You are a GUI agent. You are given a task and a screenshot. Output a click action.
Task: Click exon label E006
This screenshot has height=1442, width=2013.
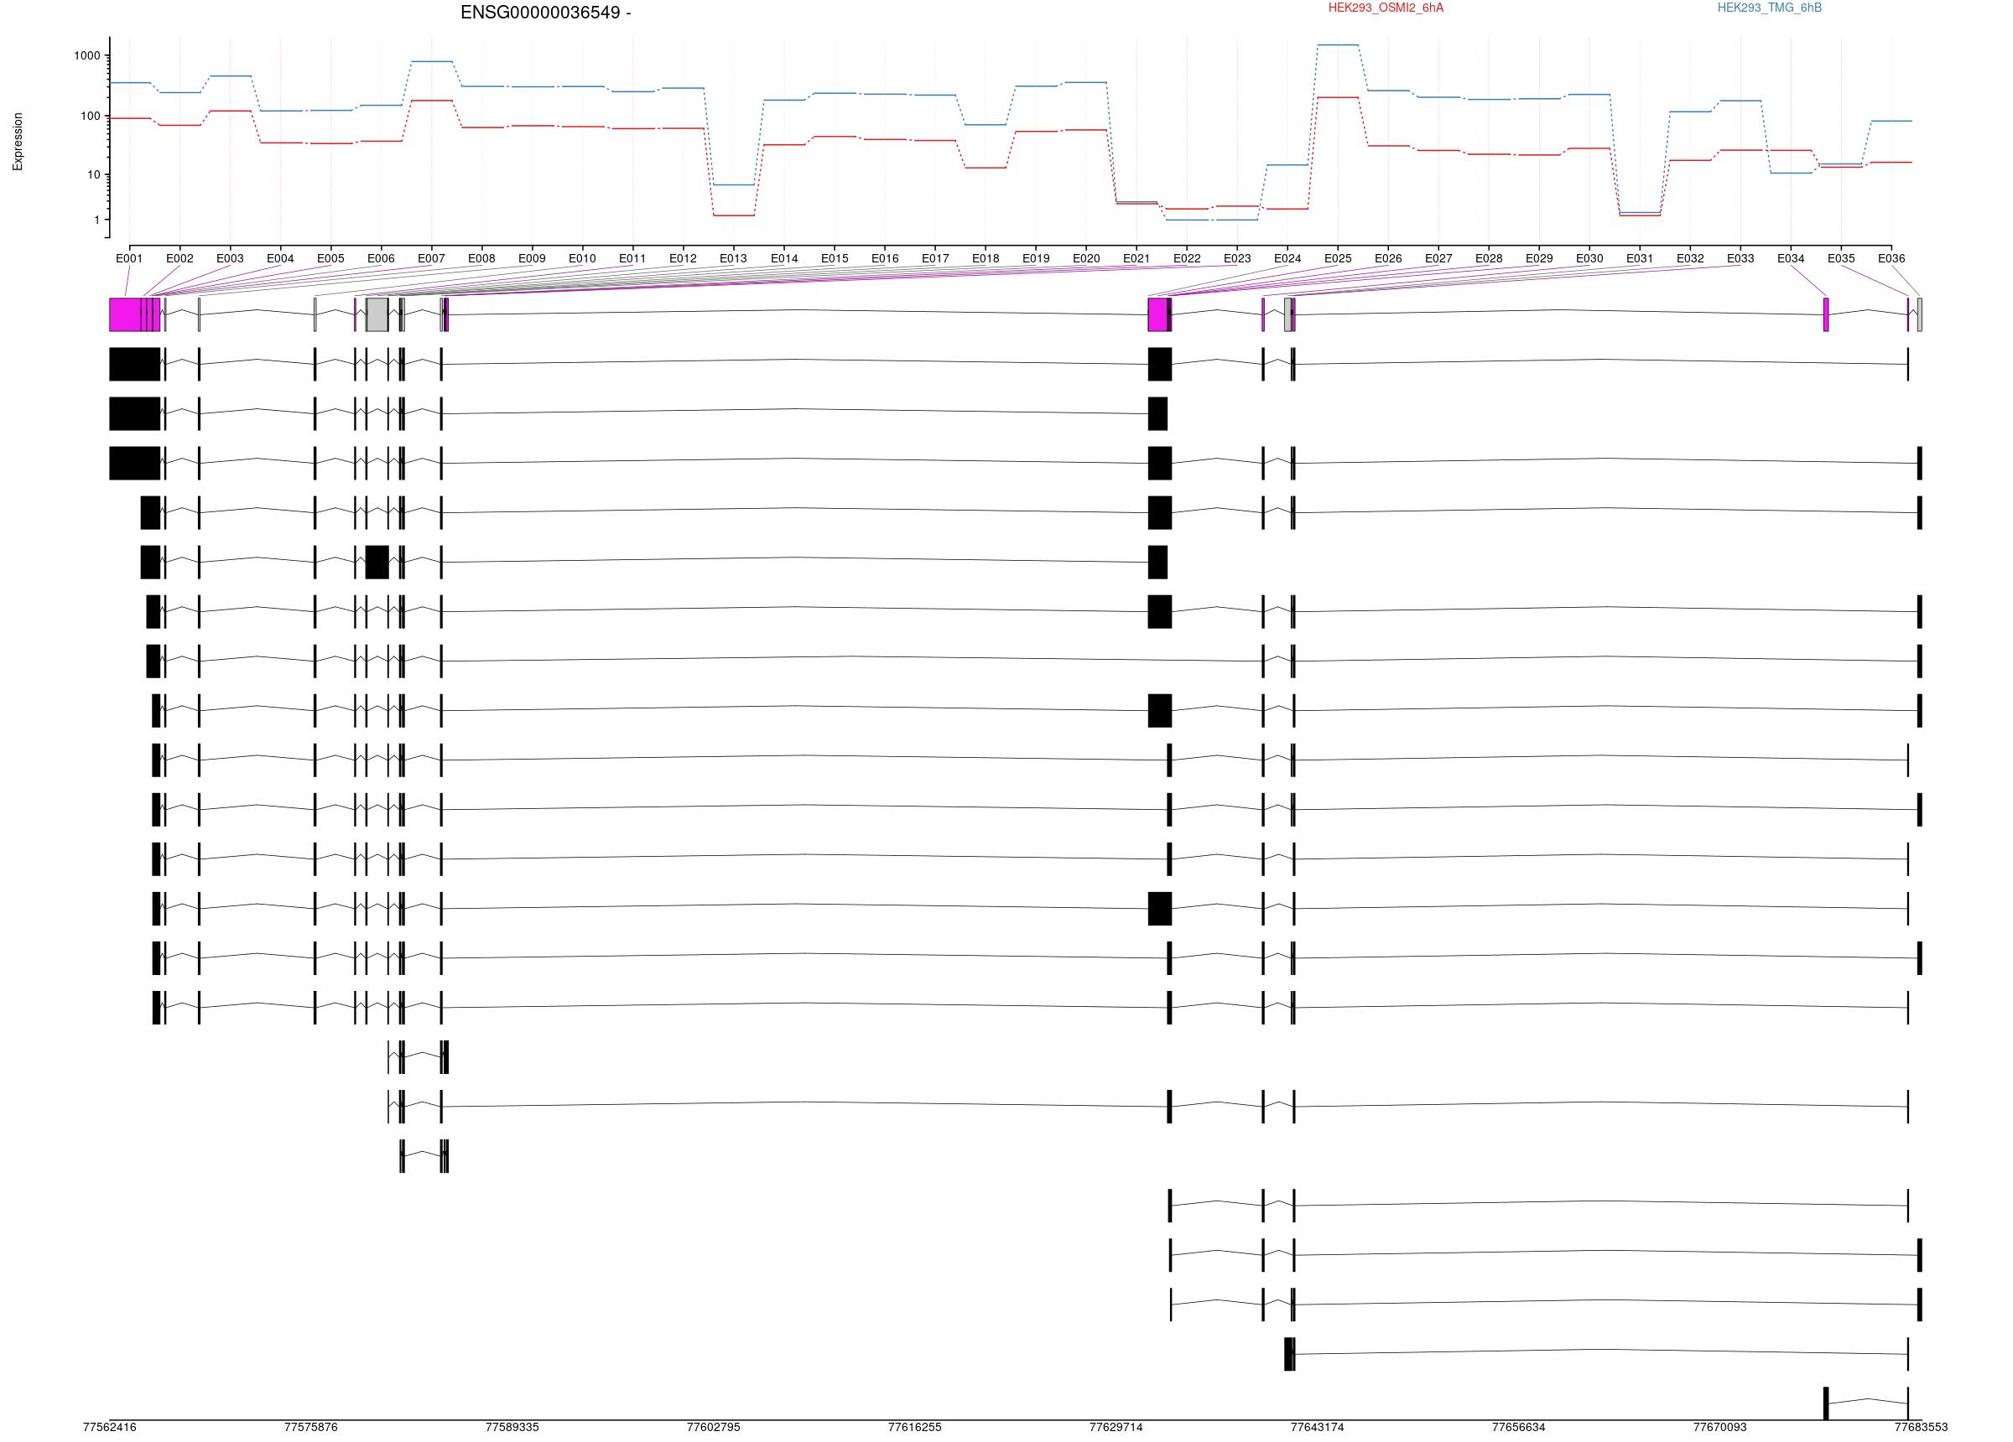tap(381, 259)
